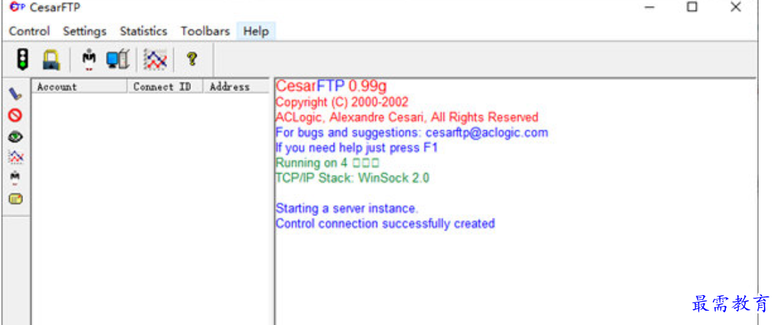This screenshot has height=325, width=775.
Task: Click the small person icon in side toolbar
Action: (x=15, y=178)
